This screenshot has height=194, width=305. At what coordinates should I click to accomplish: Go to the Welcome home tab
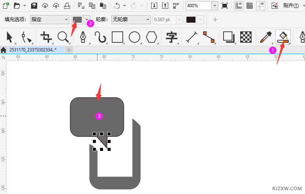pos(3,50)
